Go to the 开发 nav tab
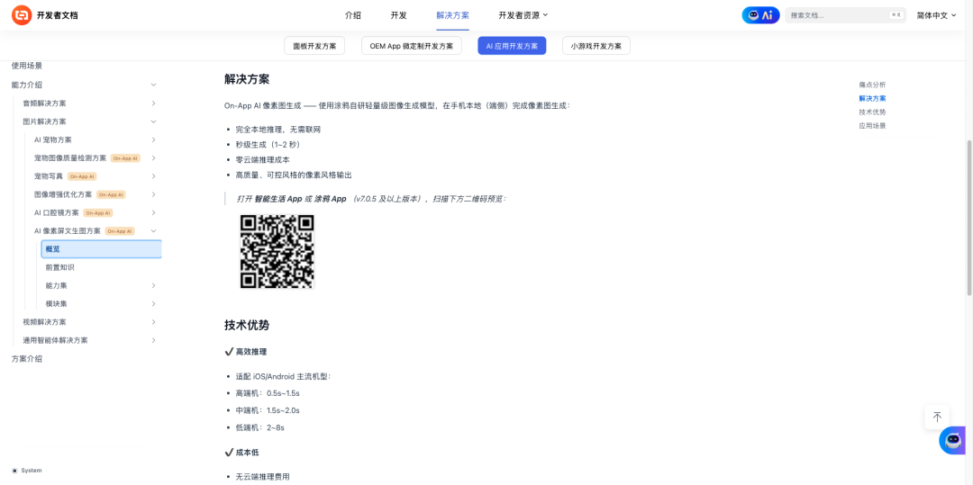The image size is (973, 485). [x=398, y=15]
